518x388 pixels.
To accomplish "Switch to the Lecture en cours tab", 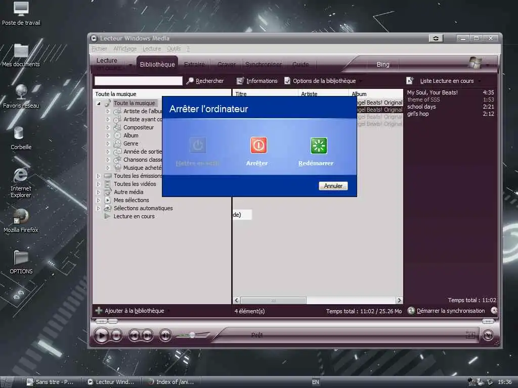I will [x=108, y=64].
